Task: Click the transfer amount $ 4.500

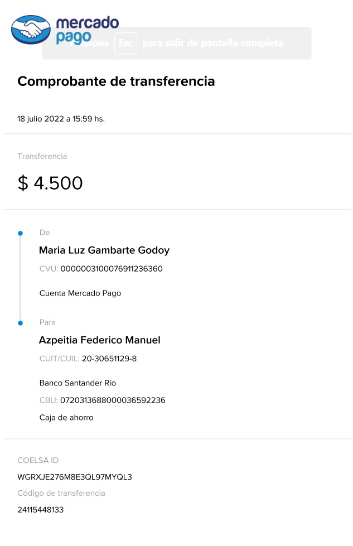Action: click(x=50, y=183)
